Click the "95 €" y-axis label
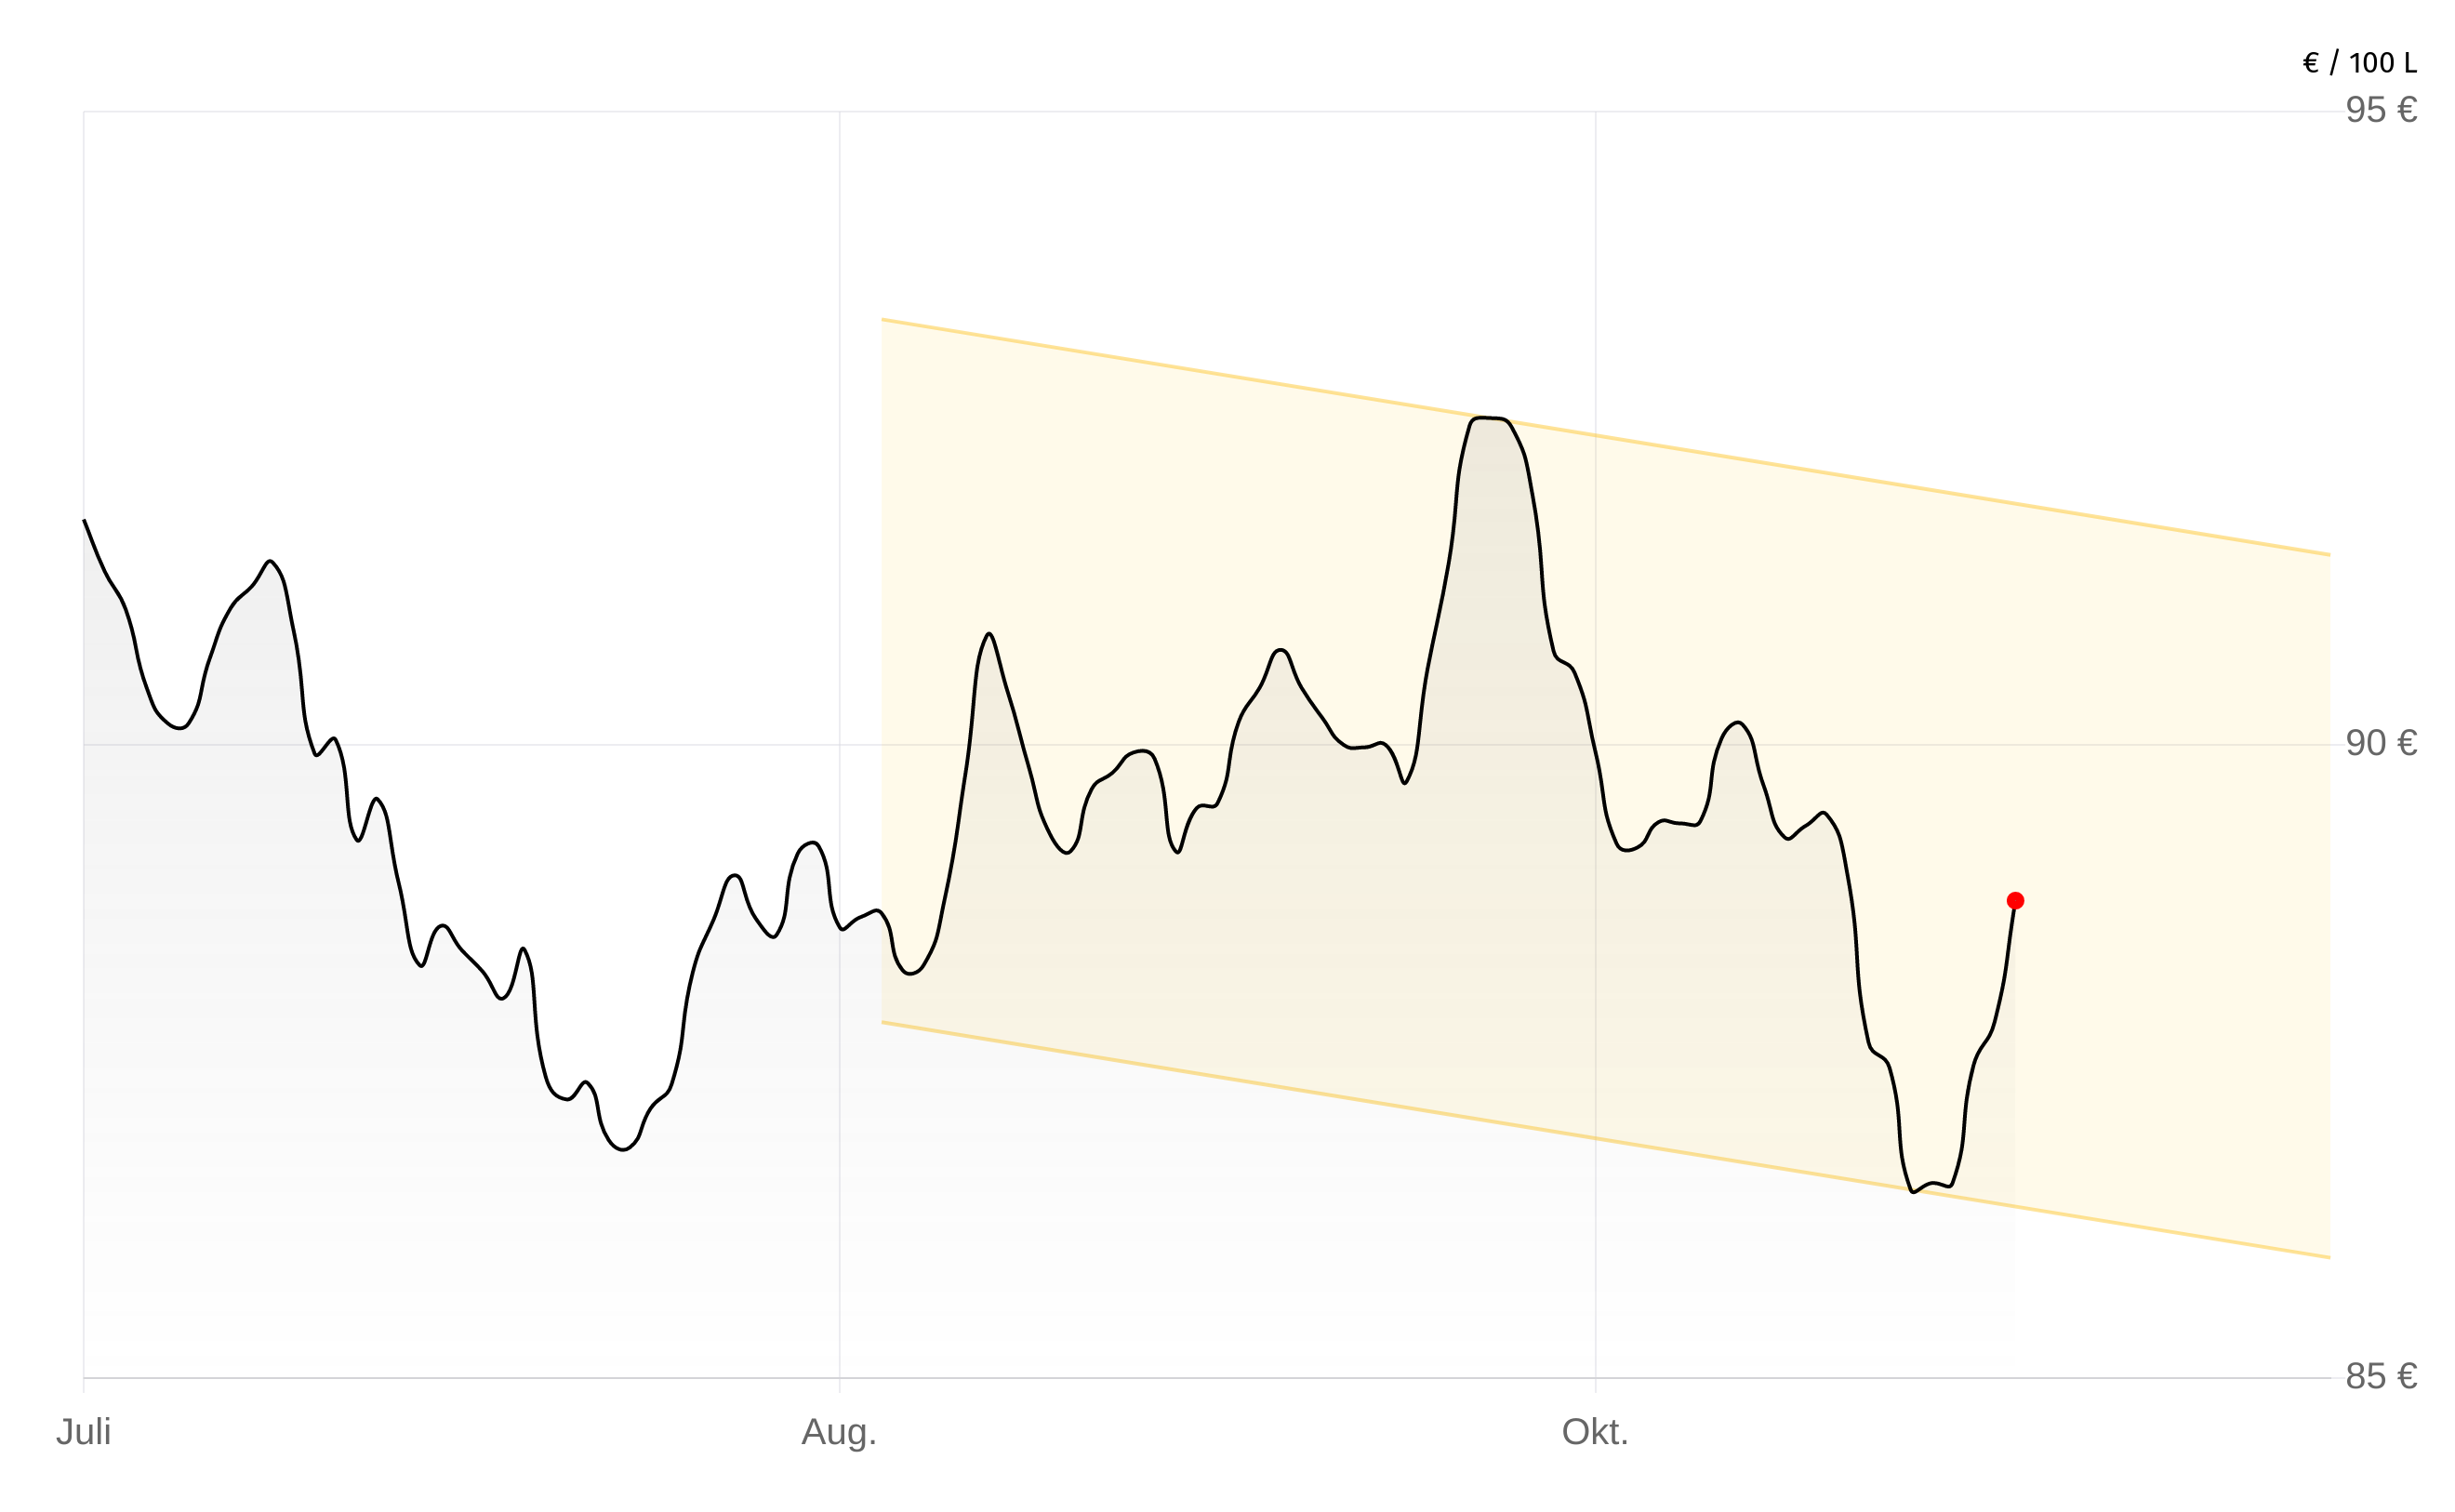Viewport: 2455px width, 1512px height. coord(2381,110)
